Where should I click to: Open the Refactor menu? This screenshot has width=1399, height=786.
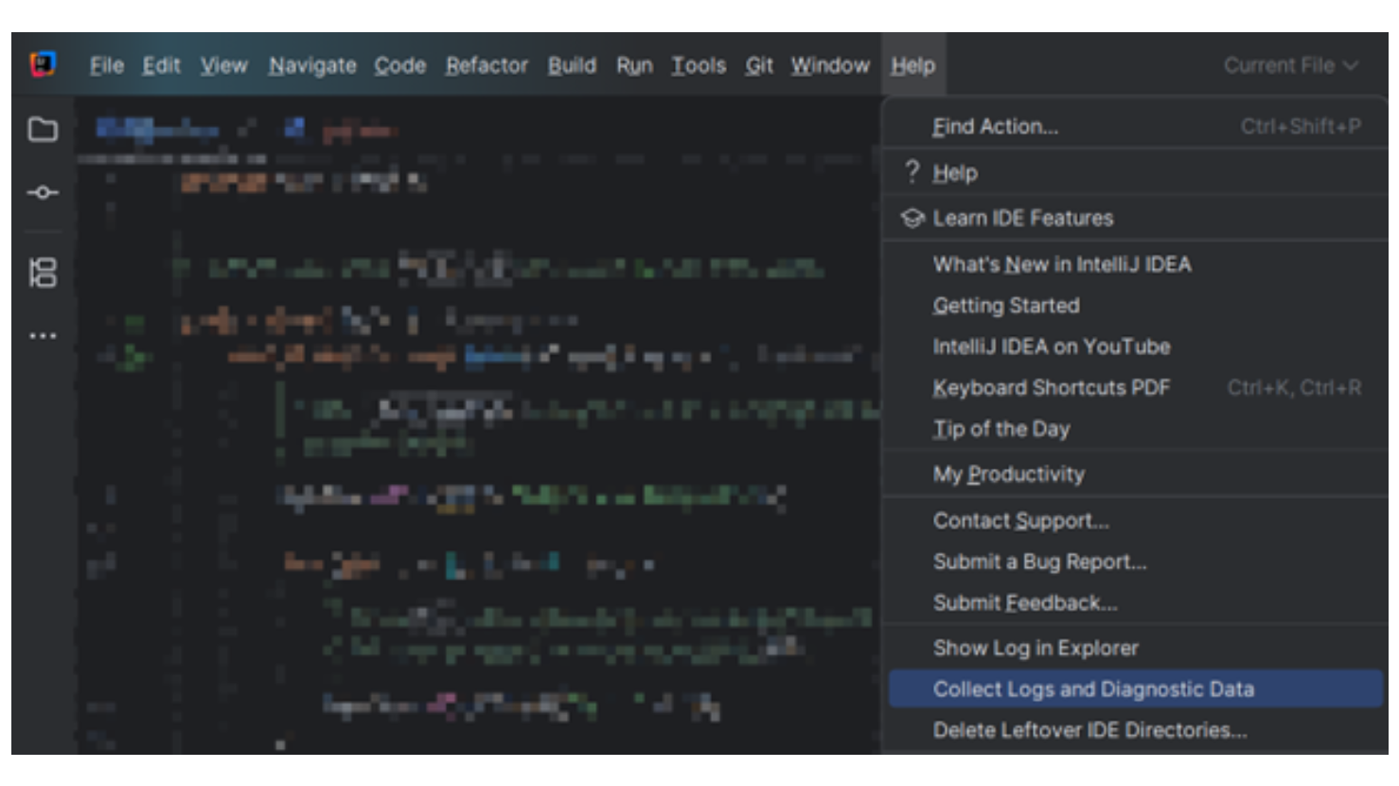click(487, 65)
